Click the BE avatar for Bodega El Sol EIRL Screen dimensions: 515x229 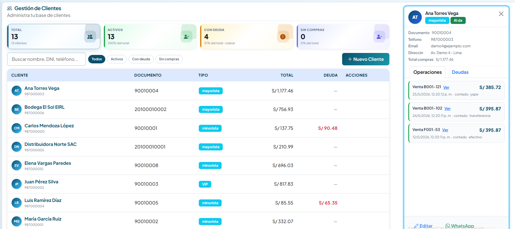[17, 109]
